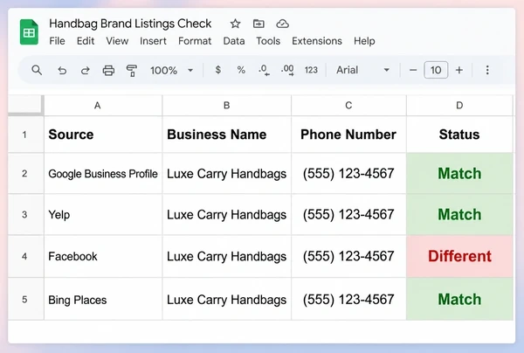Select row 2 header
The width and height of the screenshot is (524, 353).
(25, 174)
